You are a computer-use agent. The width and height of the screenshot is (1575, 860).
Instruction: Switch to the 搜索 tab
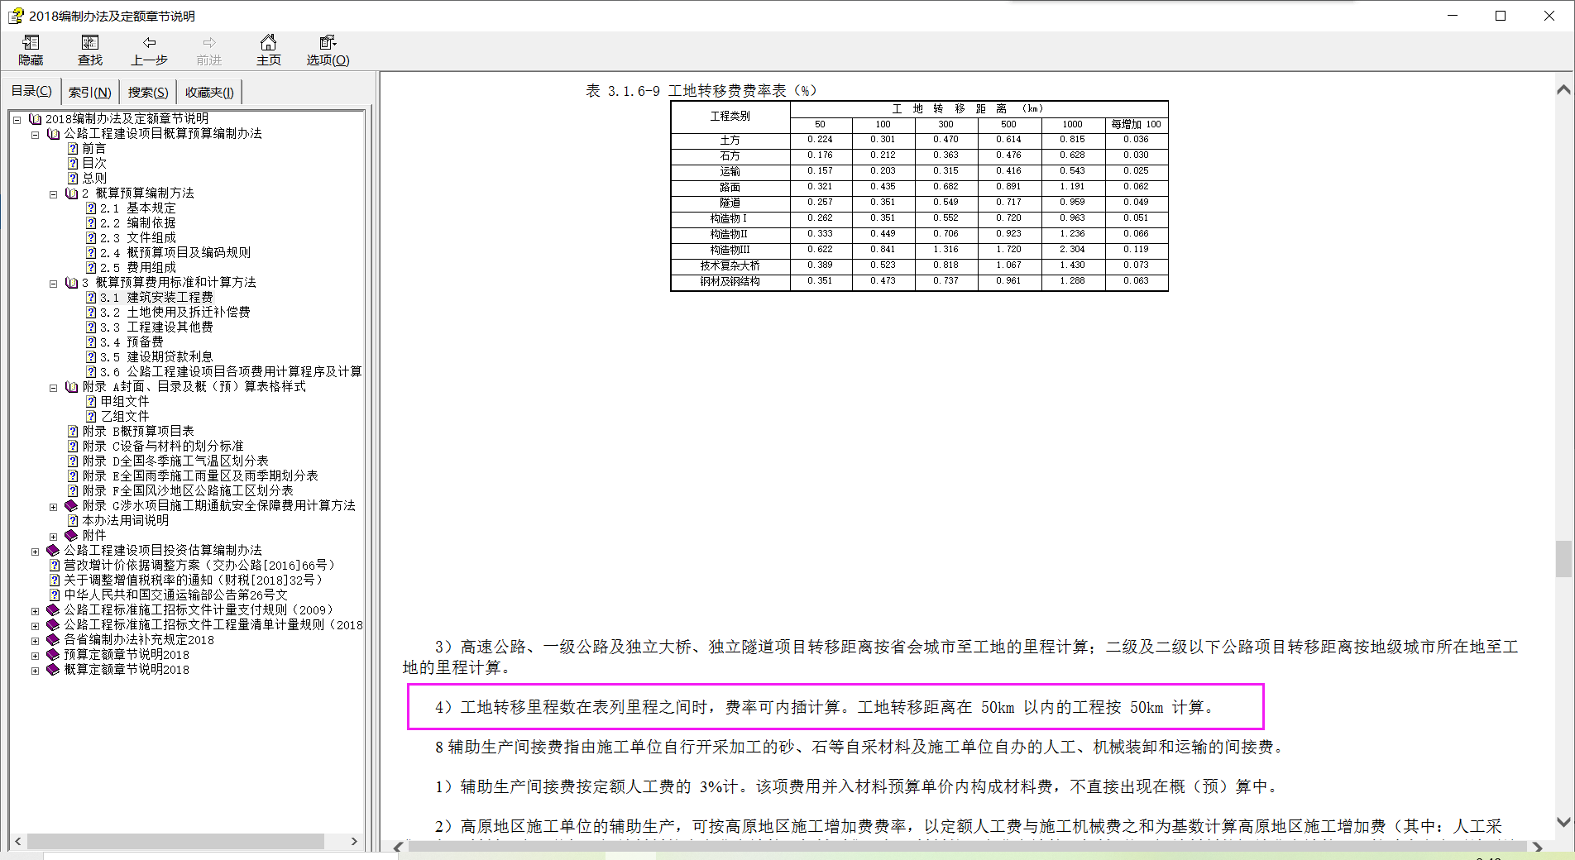tap(148, 92)
